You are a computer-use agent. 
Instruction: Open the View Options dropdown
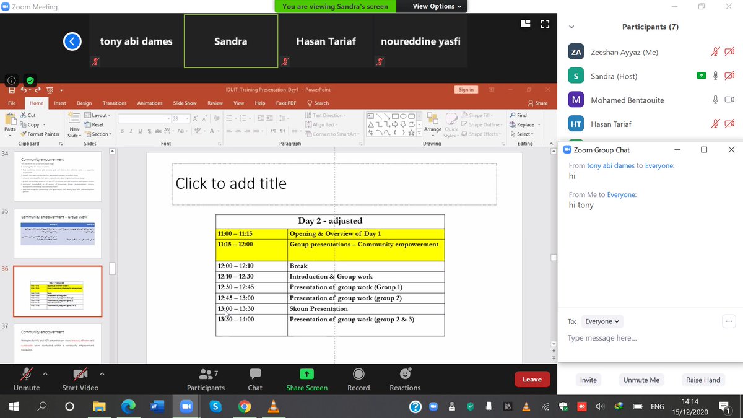[x=437, y=6]
